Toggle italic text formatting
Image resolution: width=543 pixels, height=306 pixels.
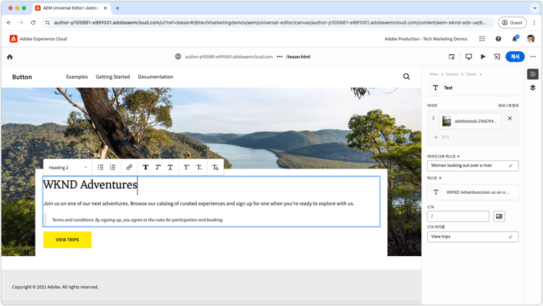click(158, 168)
